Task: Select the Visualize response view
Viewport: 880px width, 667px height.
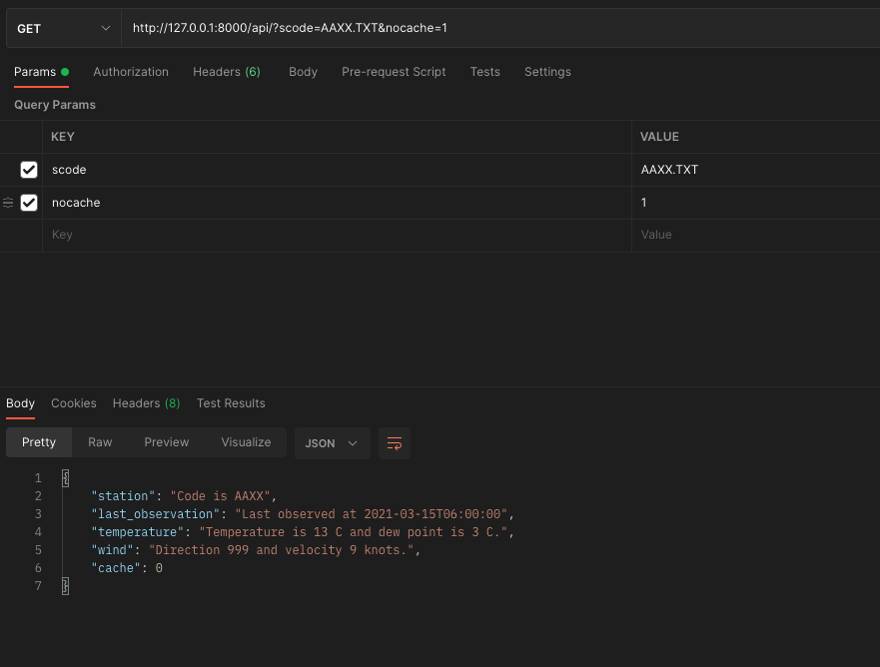Action: click(x=246, y=442)
